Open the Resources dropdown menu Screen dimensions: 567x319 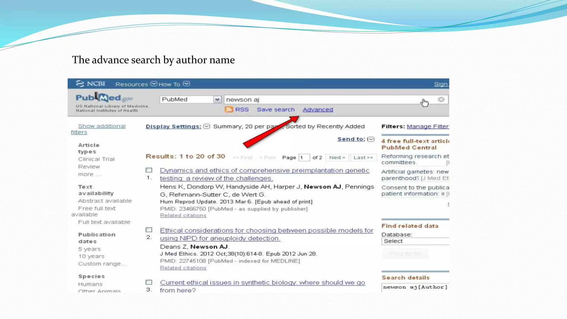point(136,84)
